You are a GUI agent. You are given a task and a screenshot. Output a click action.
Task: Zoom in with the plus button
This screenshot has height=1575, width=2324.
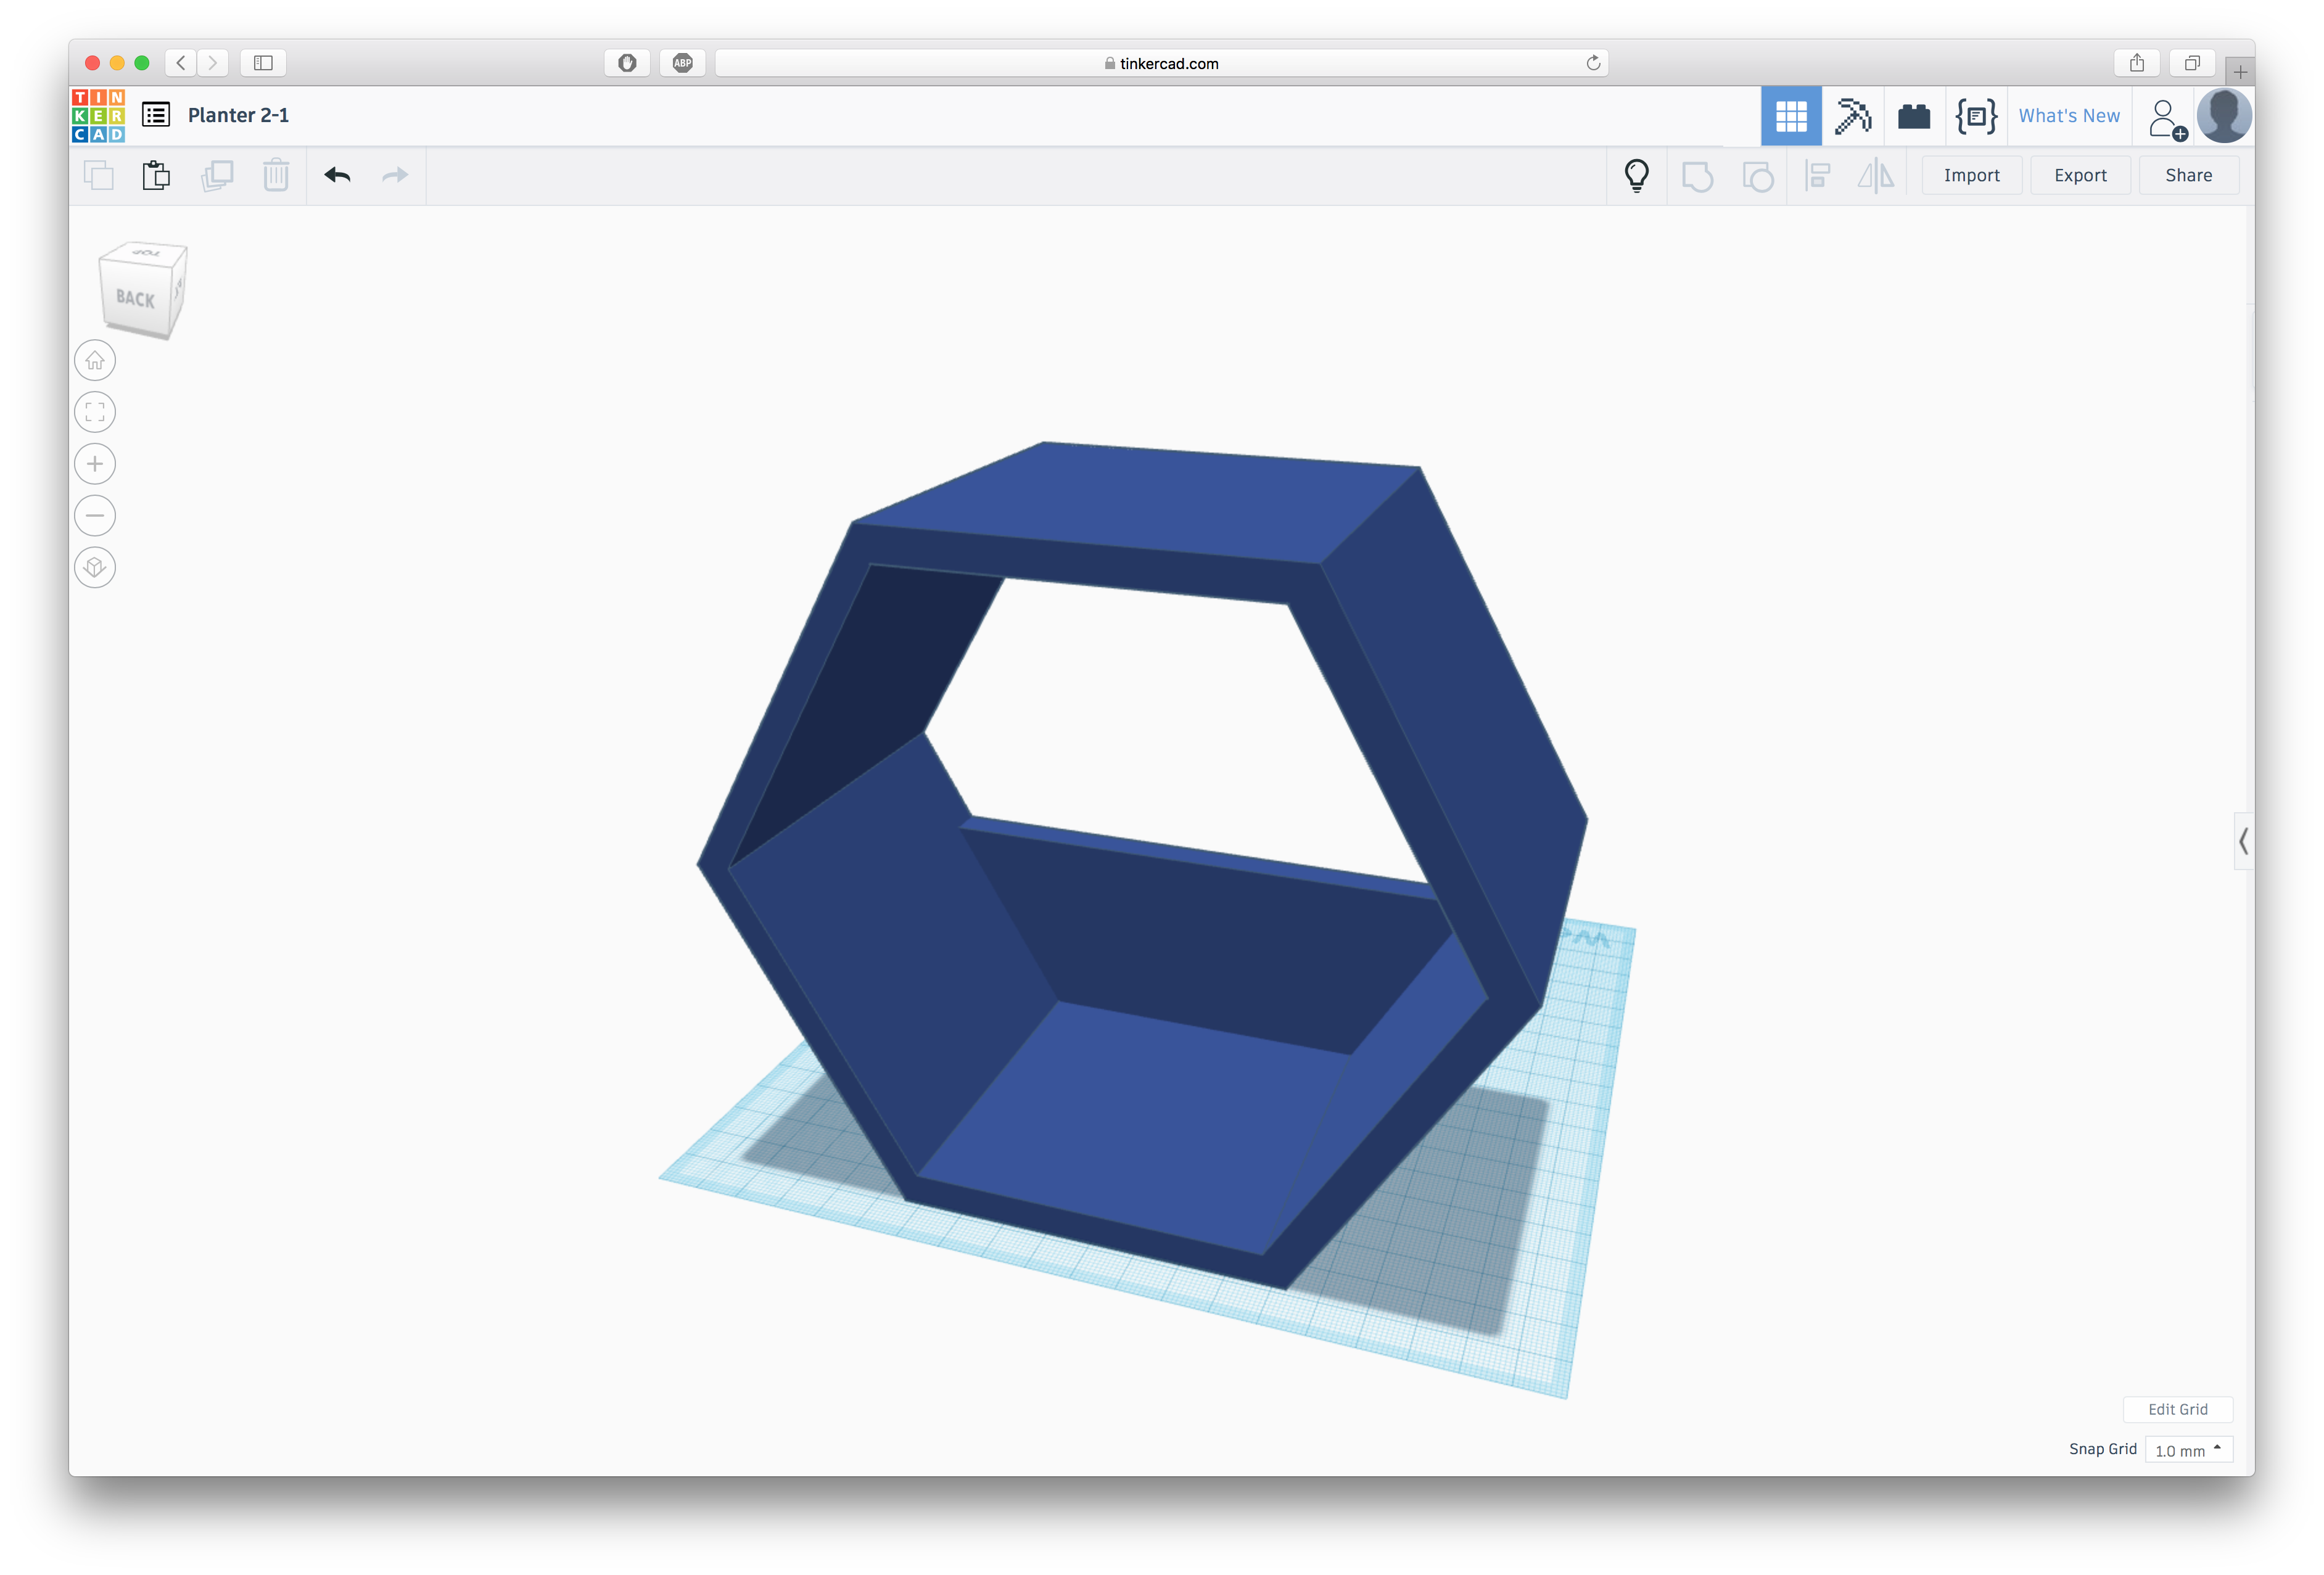point(95,464)
